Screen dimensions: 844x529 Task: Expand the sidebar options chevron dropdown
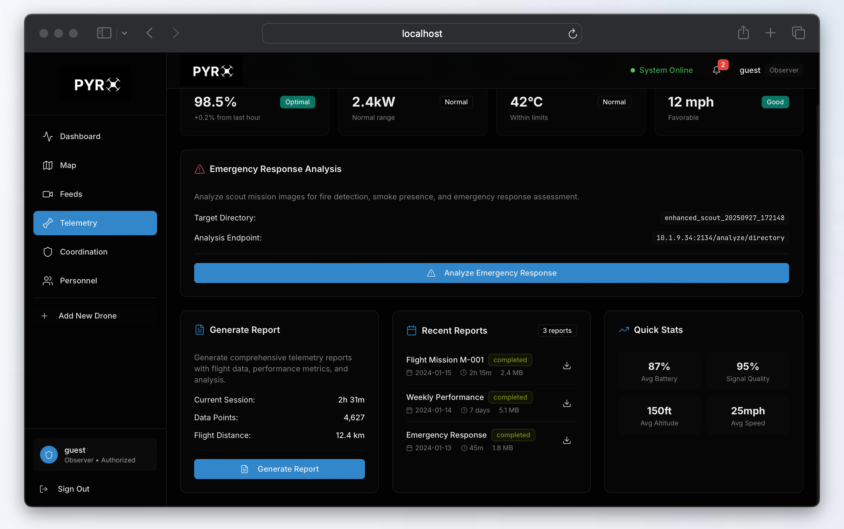[124, 33]
